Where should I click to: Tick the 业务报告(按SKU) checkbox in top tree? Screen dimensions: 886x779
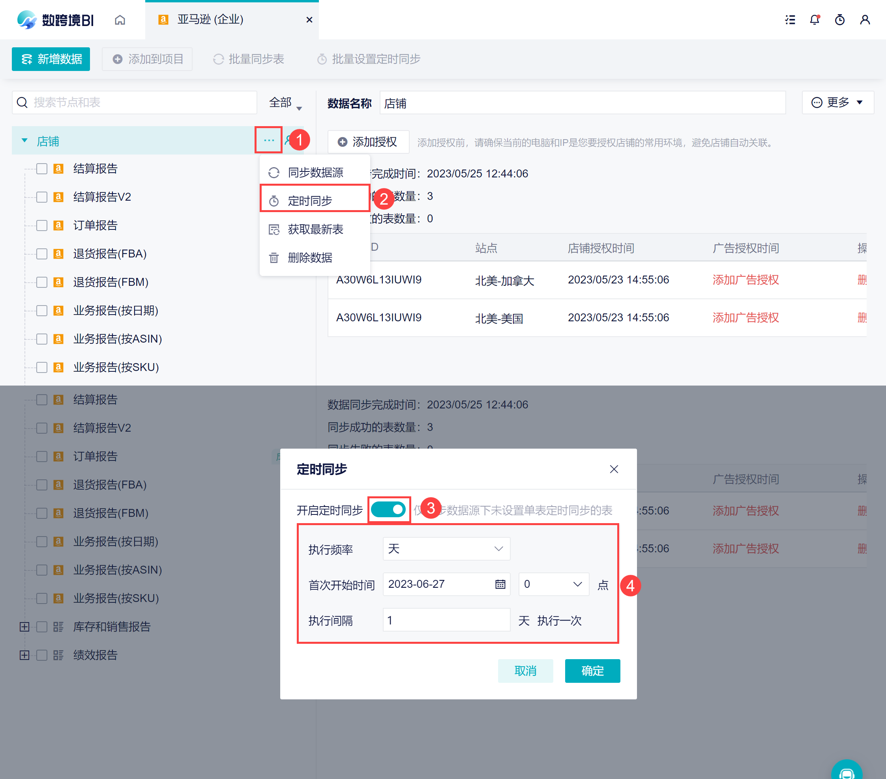[42, 368]
